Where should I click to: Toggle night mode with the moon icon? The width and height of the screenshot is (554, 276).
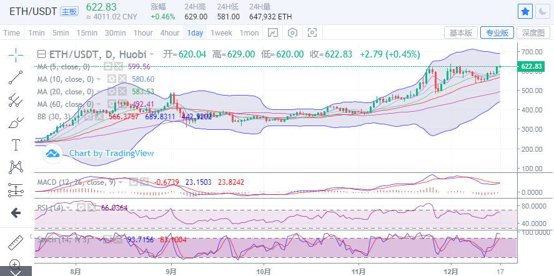click(542, 11)
